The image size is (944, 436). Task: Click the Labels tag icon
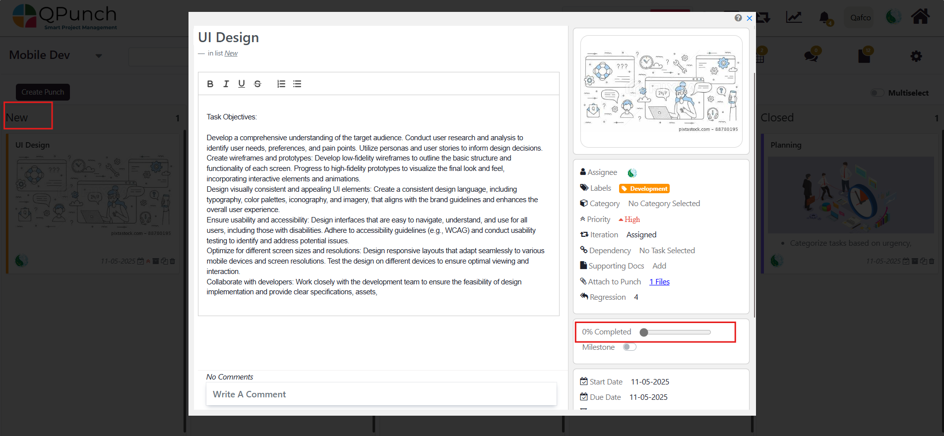(x=584, y=188)
